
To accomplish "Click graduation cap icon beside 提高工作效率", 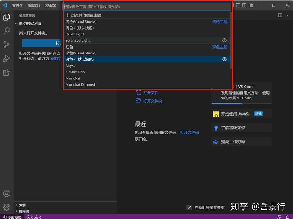I will coord(216,142).
